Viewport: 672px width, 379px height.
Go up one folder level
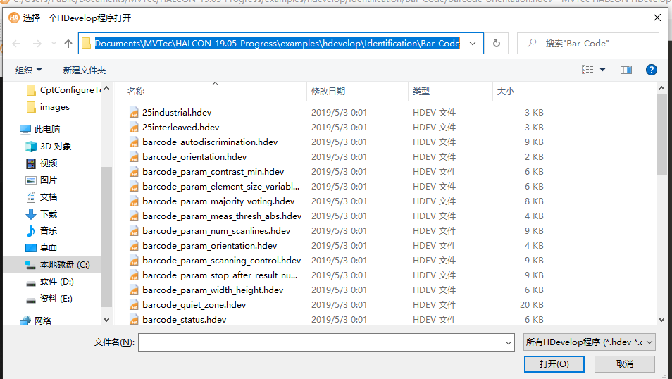[x=68, y=44]
